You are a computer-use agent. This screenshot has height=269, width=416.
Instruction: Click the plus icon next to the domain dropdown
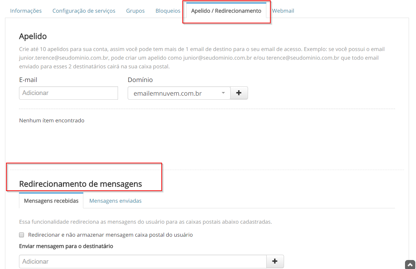pyautogui.click(x=239, y=93)
